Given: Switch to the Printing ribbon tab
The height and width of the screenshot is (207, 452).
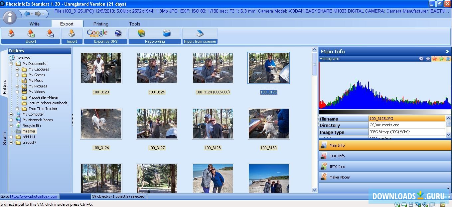Looking at the screenshot, I should click(x=101, y=24).
